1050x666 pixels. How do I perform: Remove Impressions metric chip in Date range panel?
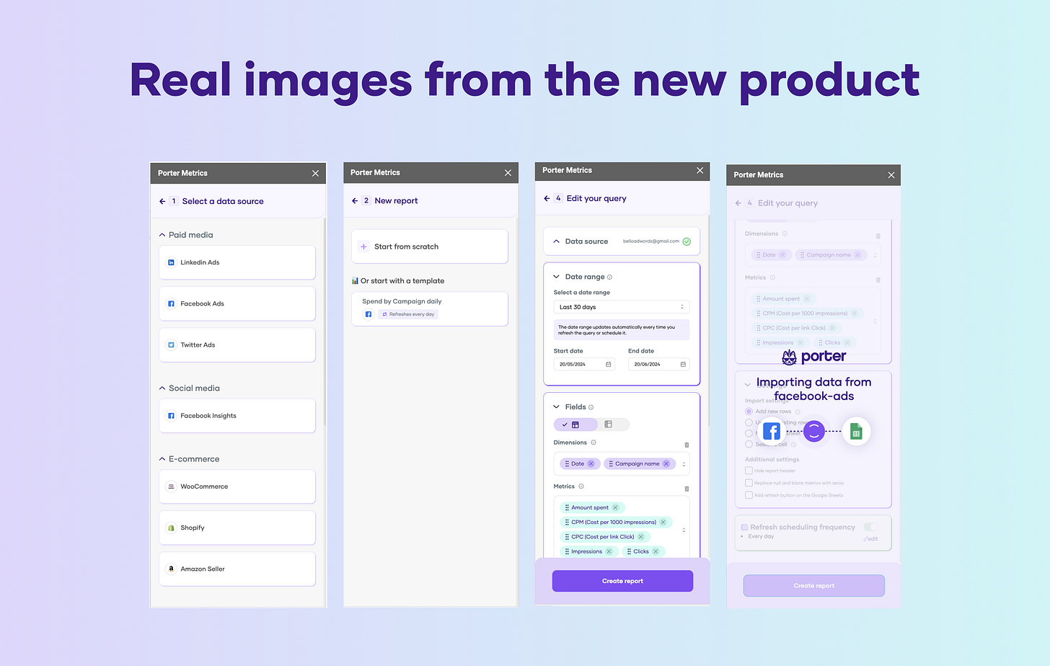[x=609, y=551]
